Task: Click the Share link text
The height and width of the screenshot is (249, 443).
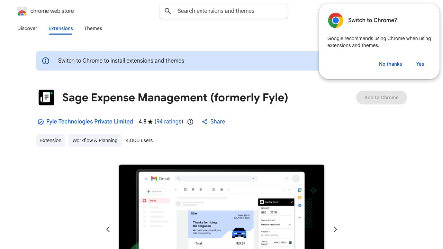Action: [218, 122]
